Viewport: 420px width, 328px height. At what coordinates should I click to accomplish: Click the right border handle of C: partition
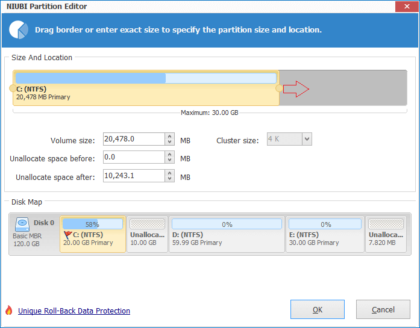pos(279,88)
